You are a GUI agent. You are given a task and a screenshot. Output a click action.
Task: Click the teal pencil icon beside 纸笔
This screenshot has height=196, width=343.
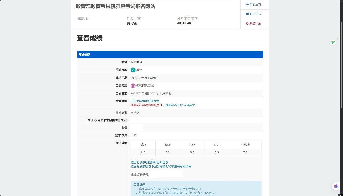(x=133, y=70)
